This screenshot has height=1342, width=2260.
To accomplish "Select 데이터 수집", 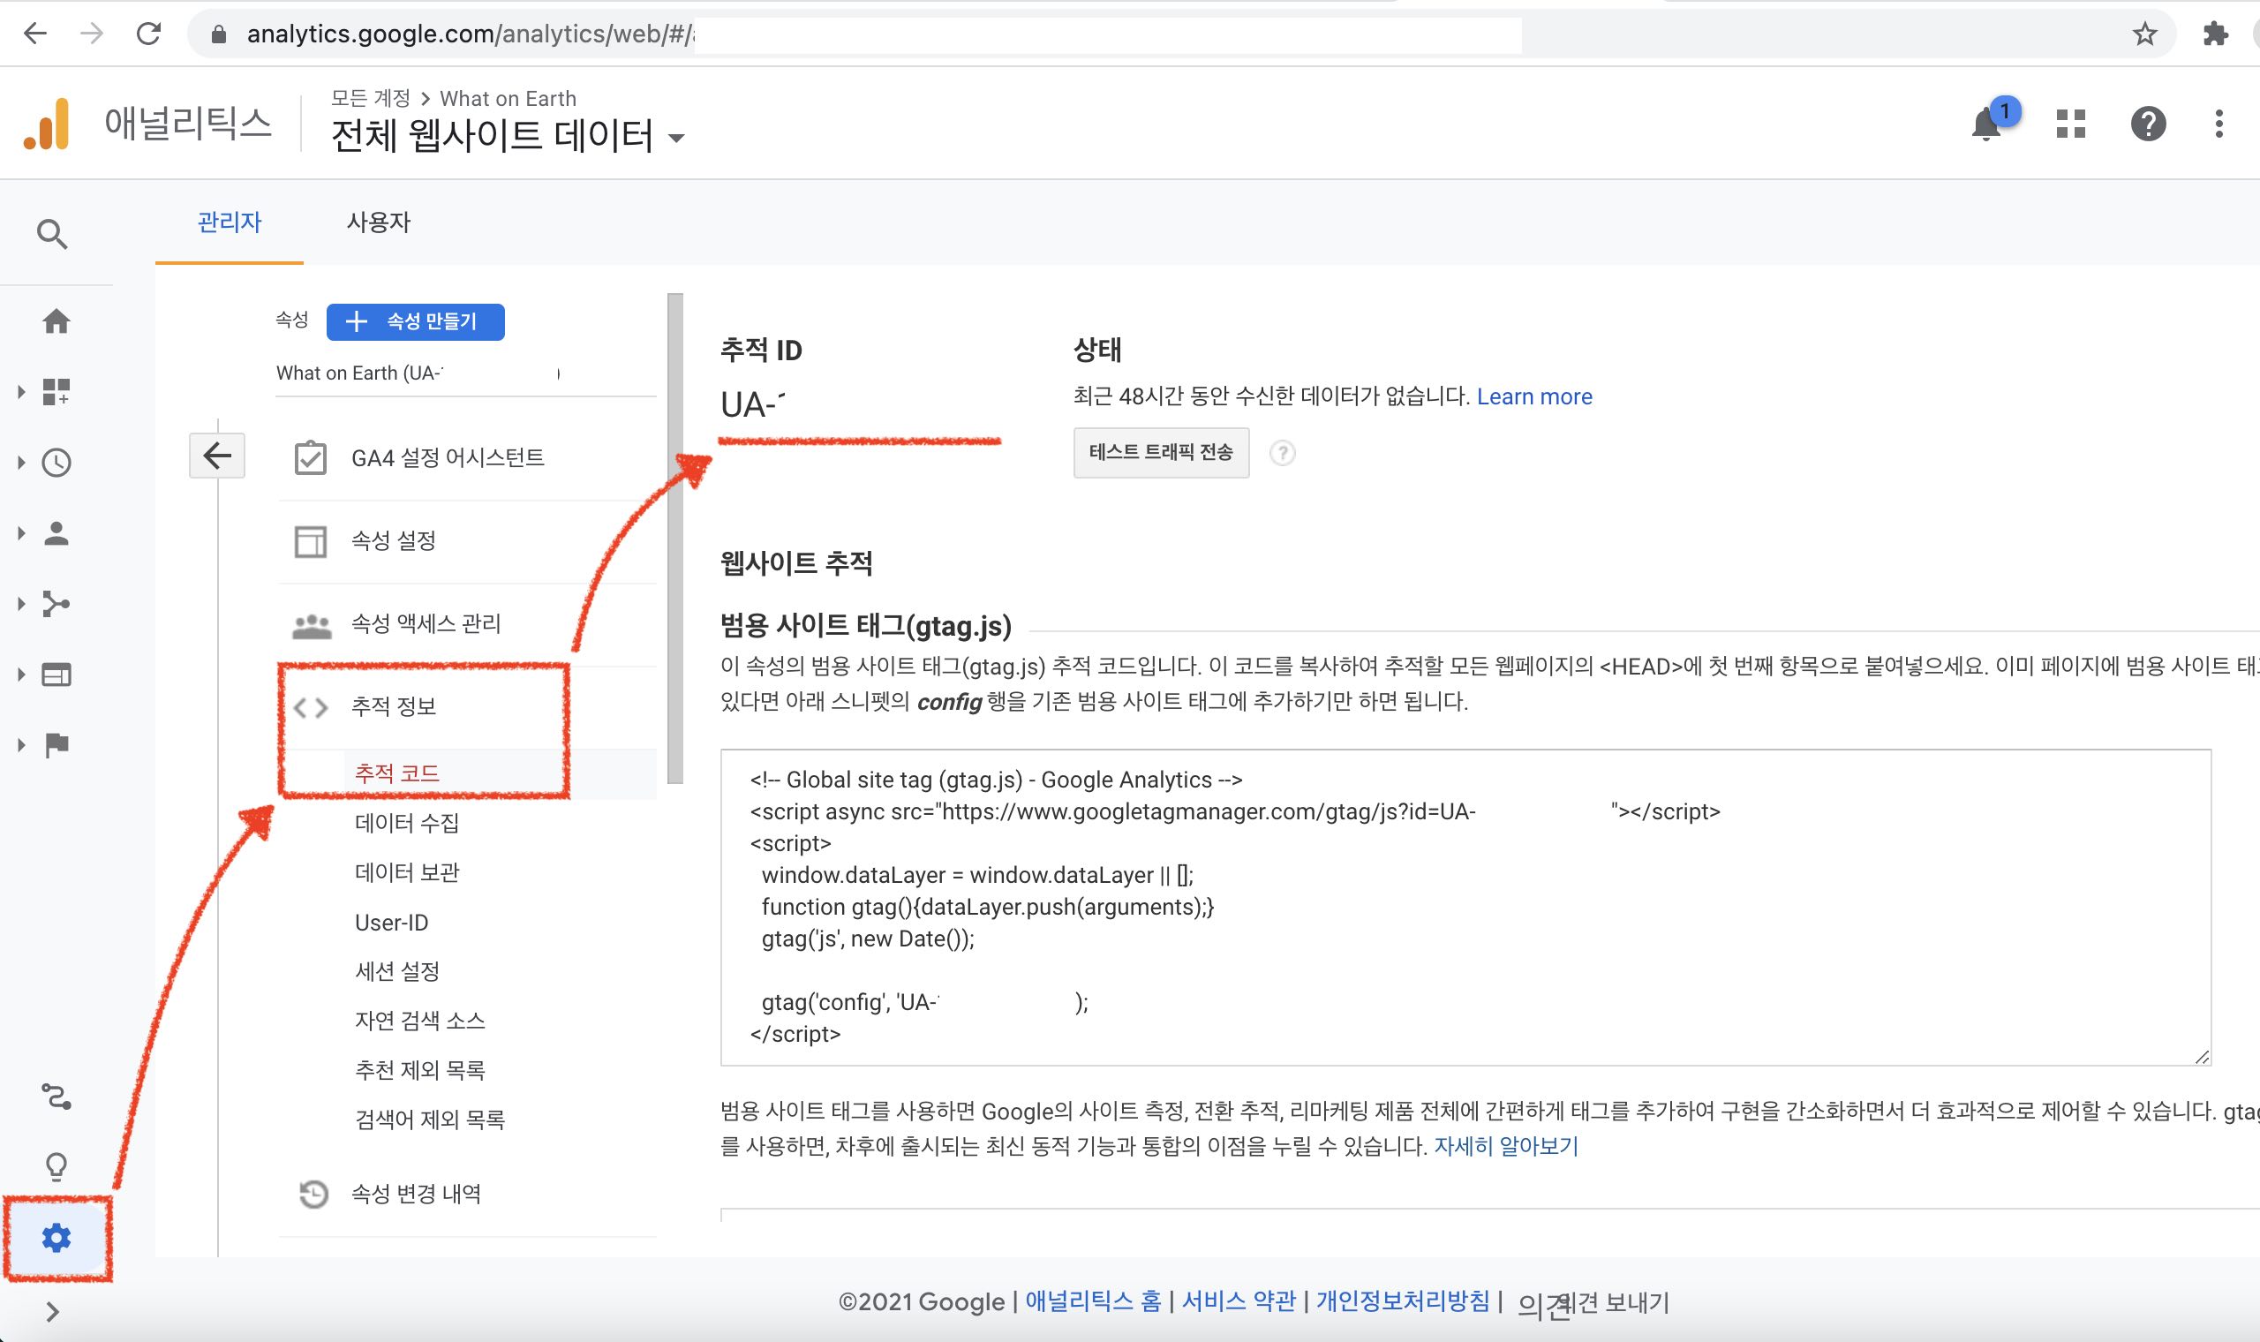I will pos(407,823).
